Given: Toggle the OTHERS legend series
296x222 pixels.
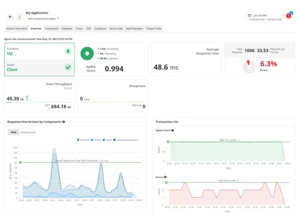Looking at the screenshot, I should pyautogui.click(x=96, y=140).
